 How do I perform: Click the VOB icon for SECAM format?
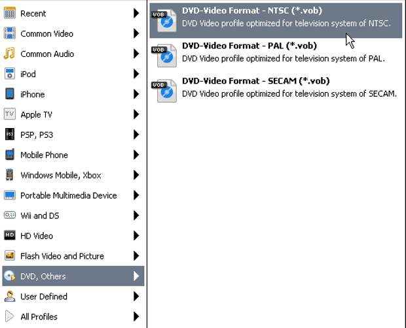pyautogui.click(x=164, y=91)
